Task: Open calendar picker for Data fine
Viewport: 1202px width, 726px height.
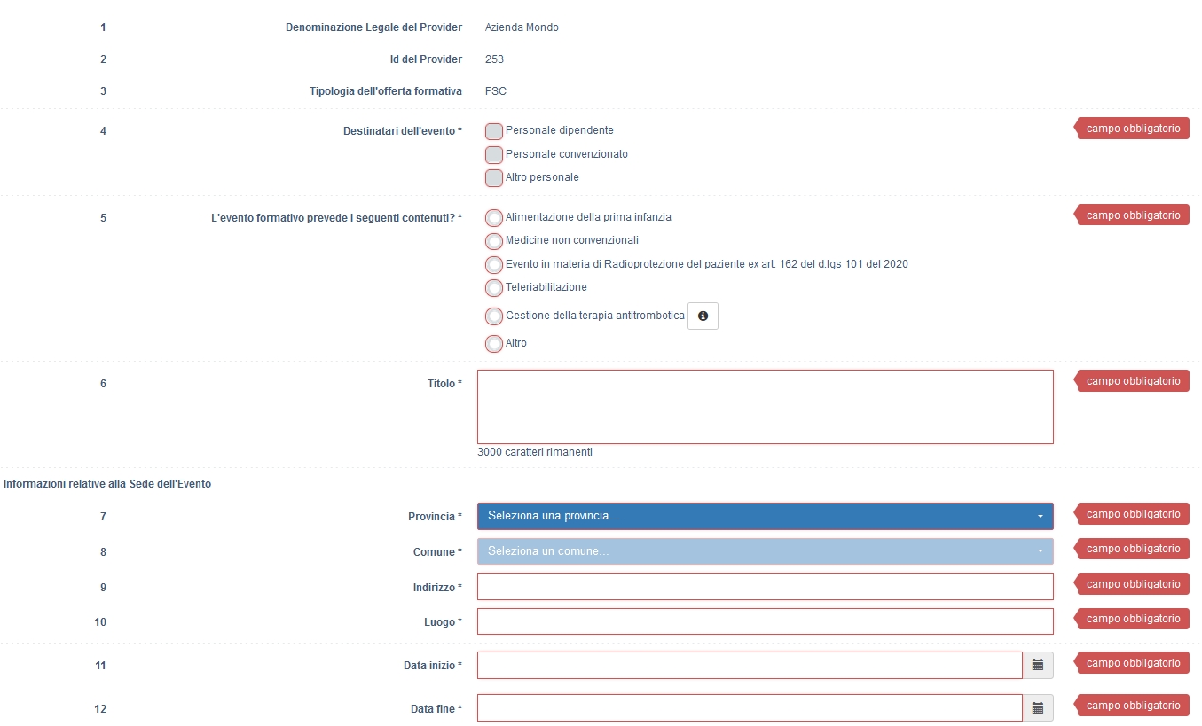Action: coord(1037,708)
